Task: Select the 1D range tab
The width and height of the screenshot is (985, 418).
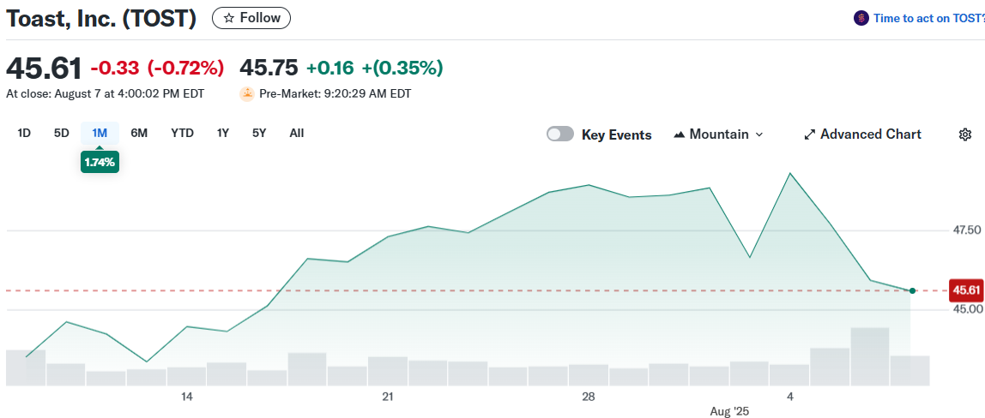Action: coord(24,133)
